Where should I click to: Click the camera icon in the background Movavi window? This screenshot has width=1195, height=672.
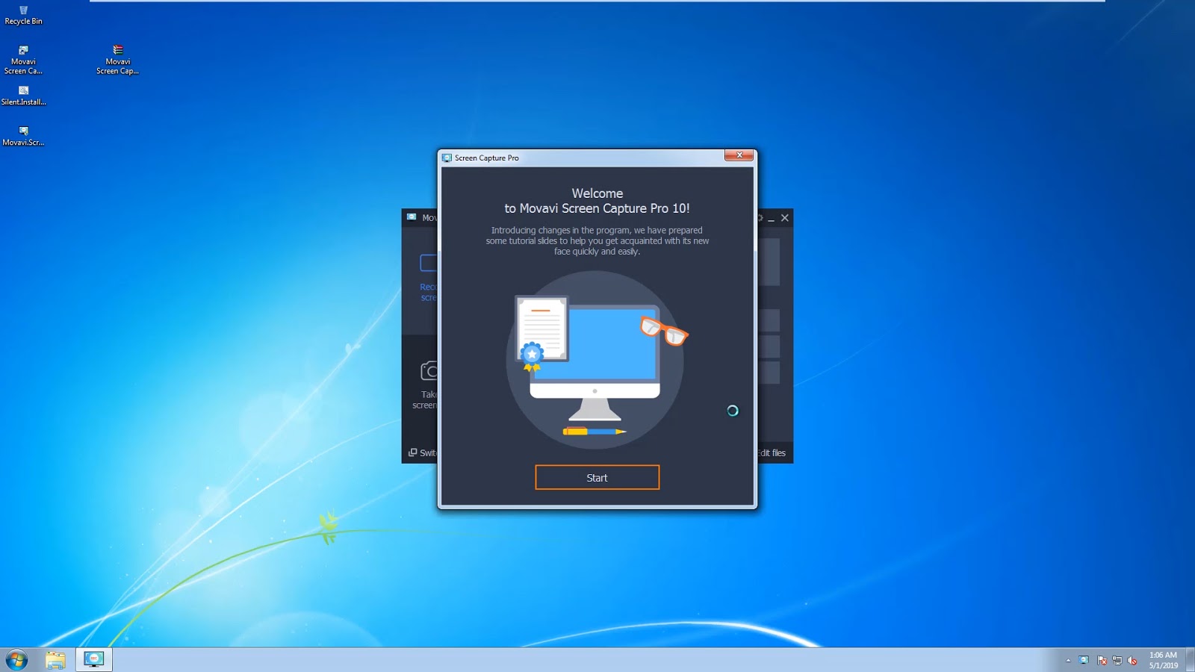pos(429,370)
